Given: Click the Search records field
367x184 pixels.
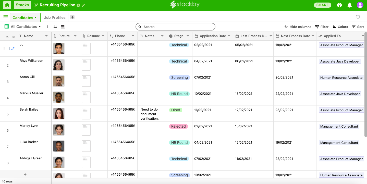Looking at the screenshot, I should (x=175, y=27).
